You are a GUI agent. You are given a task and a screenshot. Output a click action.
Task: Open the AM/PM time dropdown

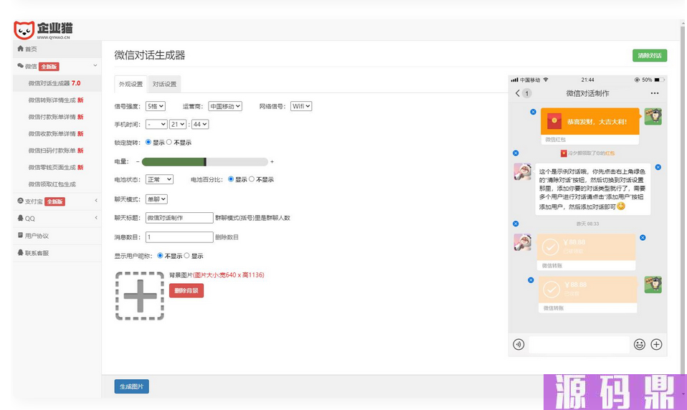coord(156,125)
